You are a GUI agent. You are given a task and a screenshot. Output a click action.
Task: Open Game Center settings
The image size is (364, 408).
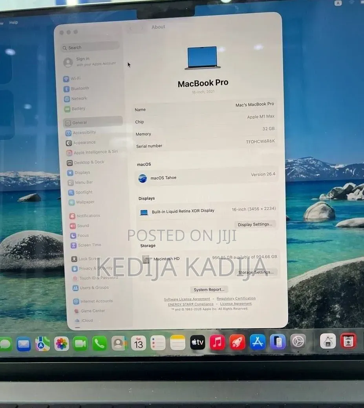tap(90, 311)
